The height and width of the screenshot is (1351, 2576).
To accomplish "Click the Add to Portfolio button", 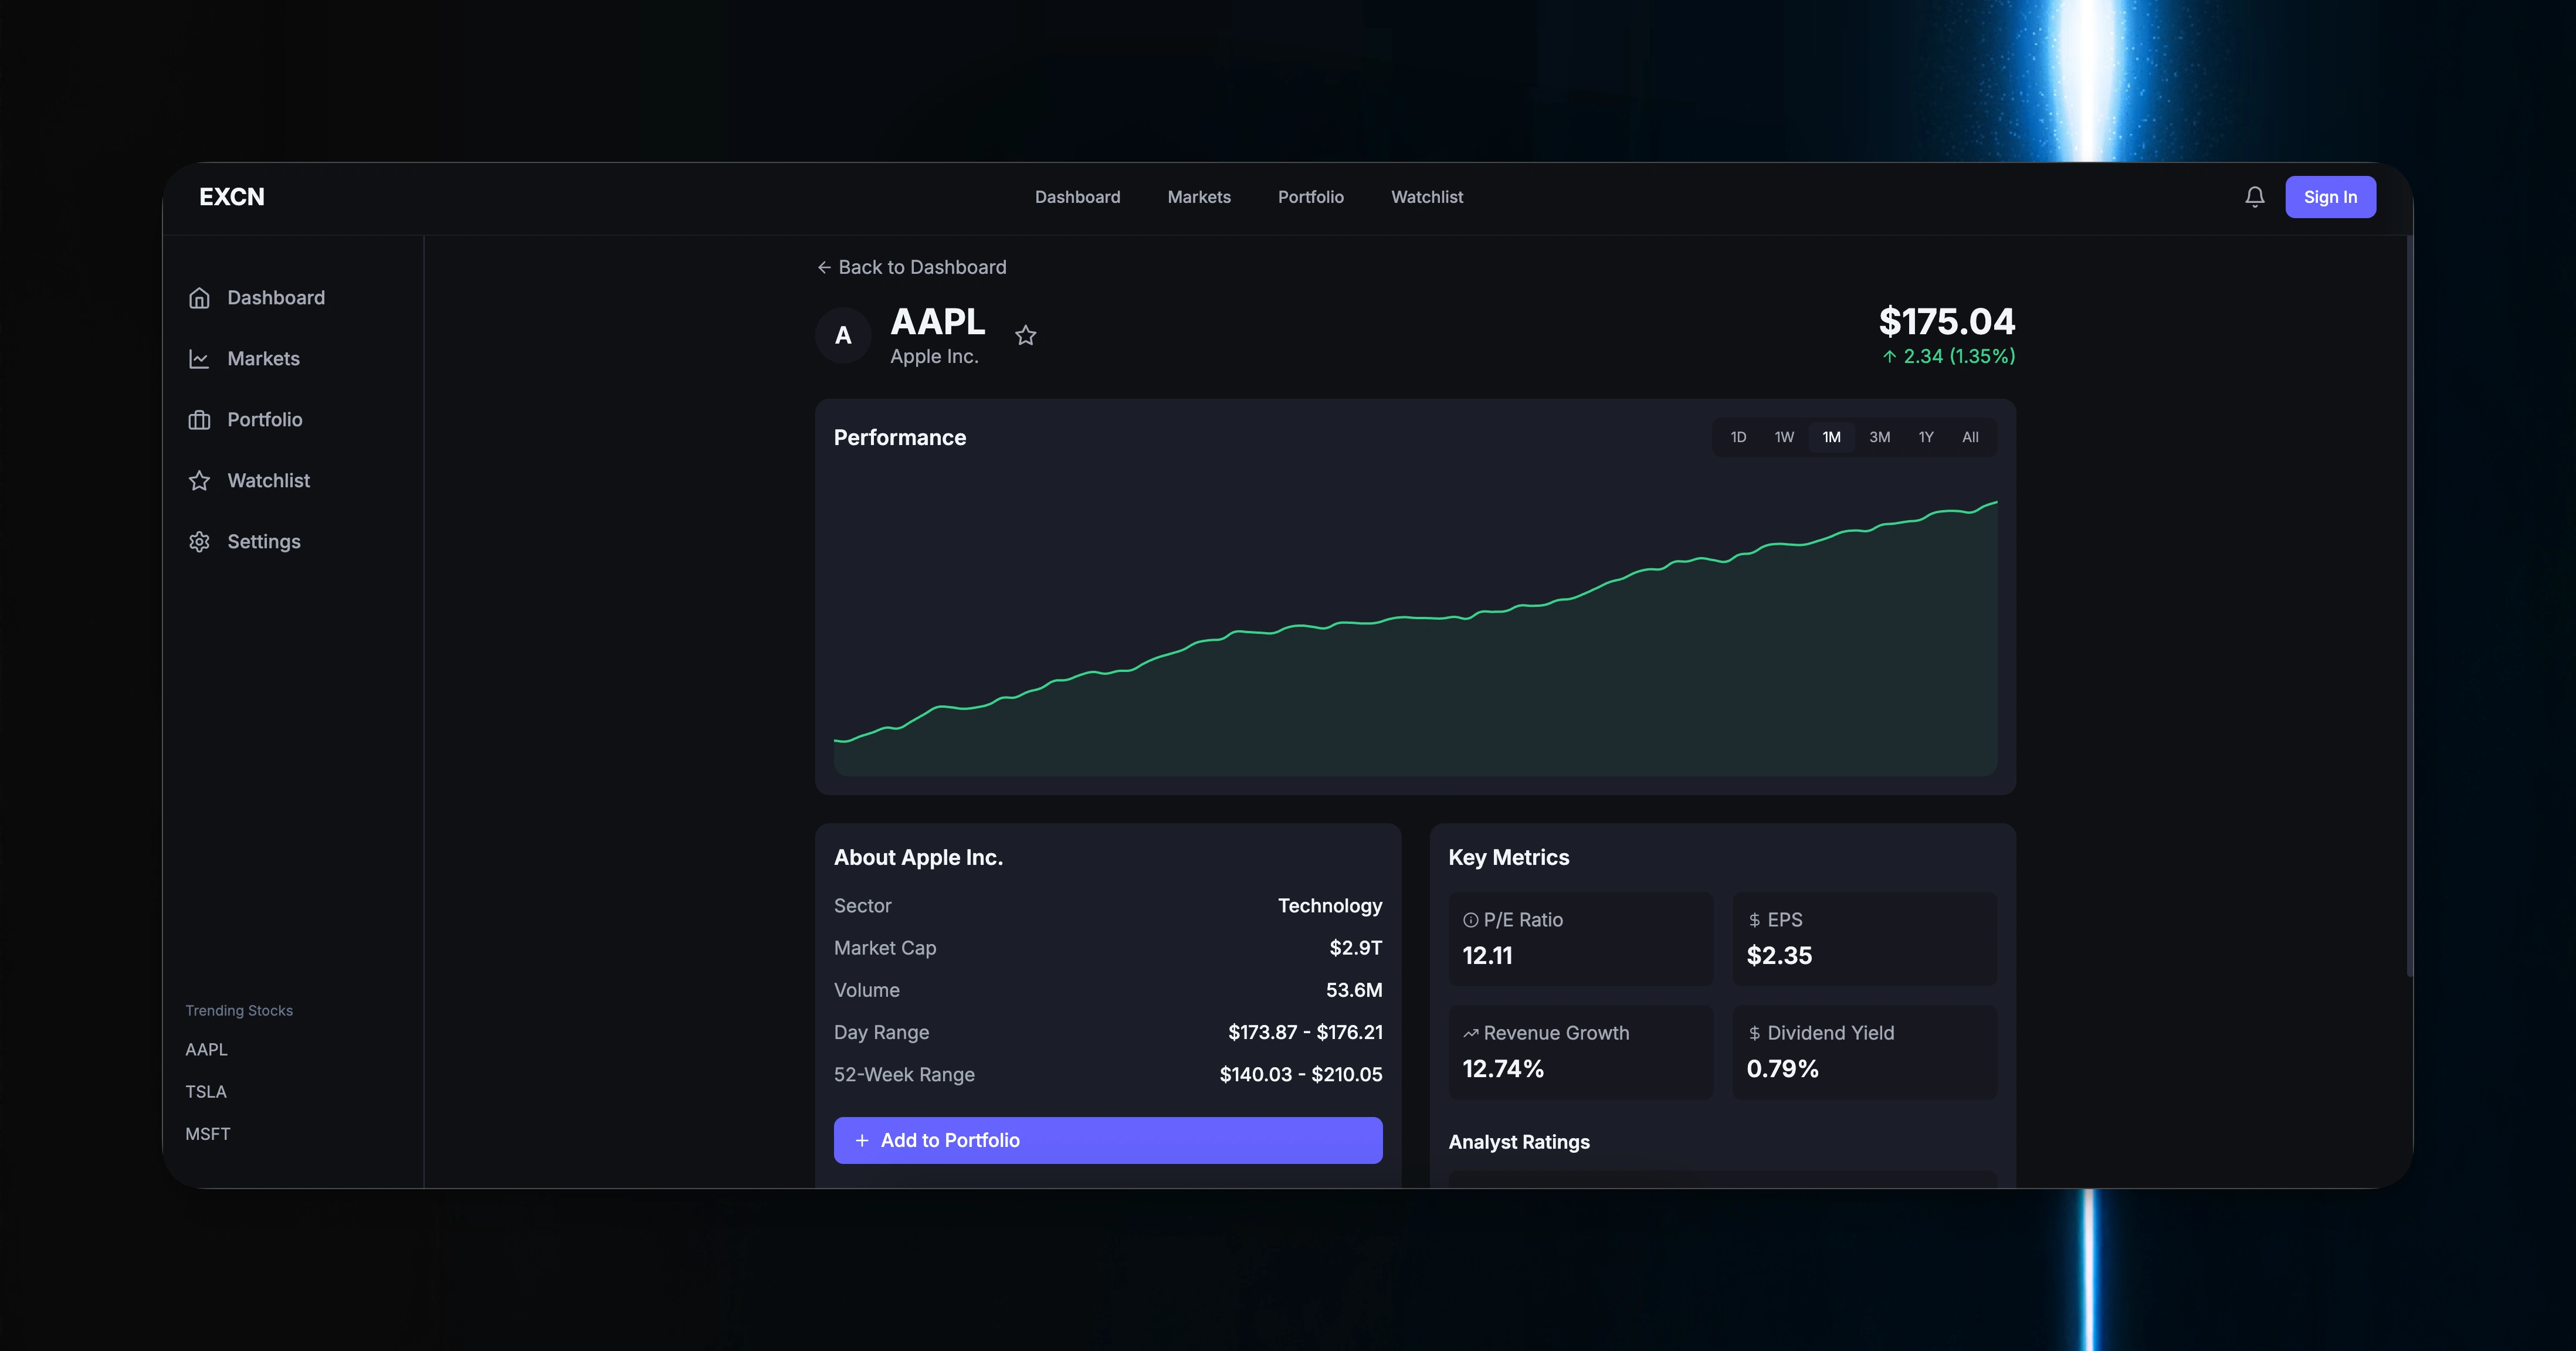I will click(1108, 1140).
